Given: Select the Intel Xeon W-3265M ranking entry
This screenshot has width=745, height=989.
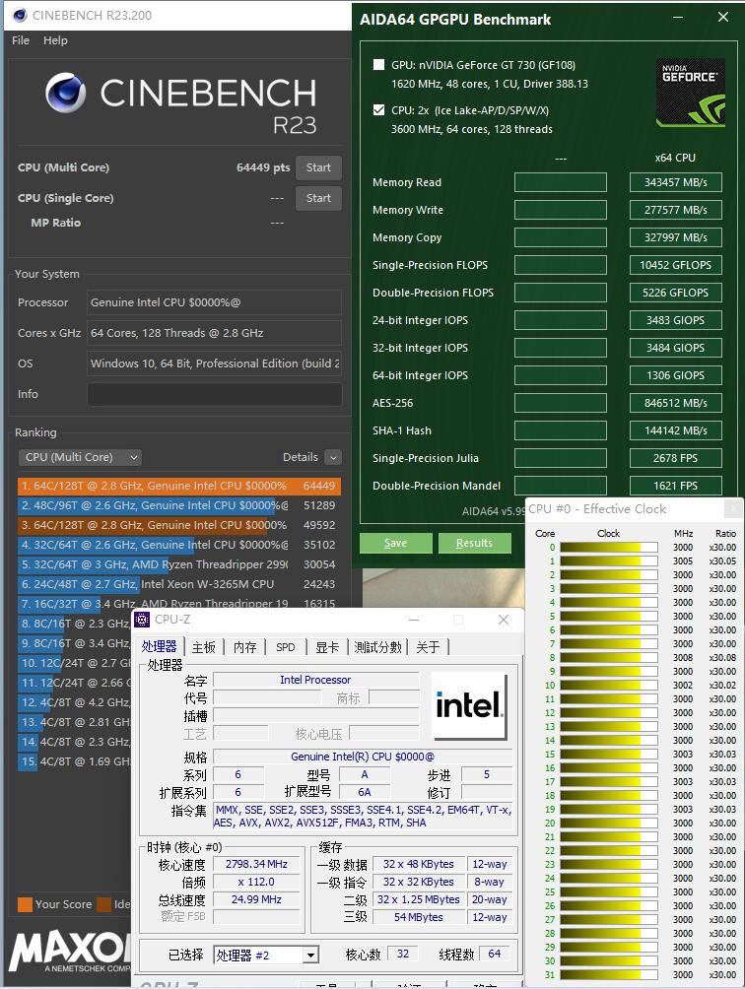Looking at the screenshot, I should pyautogui.click(x=179, y=584).
